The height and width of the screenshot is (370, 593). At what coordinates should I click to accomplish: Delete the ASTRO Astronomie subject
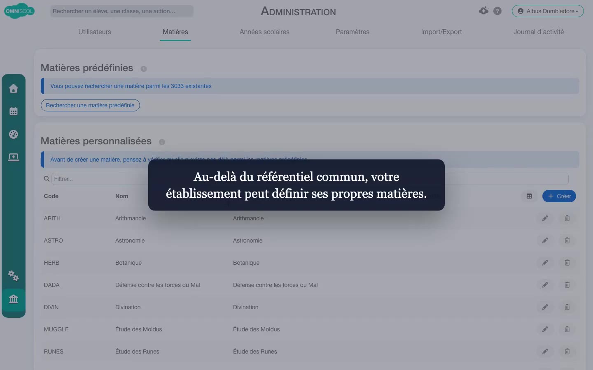click(567, 240)
